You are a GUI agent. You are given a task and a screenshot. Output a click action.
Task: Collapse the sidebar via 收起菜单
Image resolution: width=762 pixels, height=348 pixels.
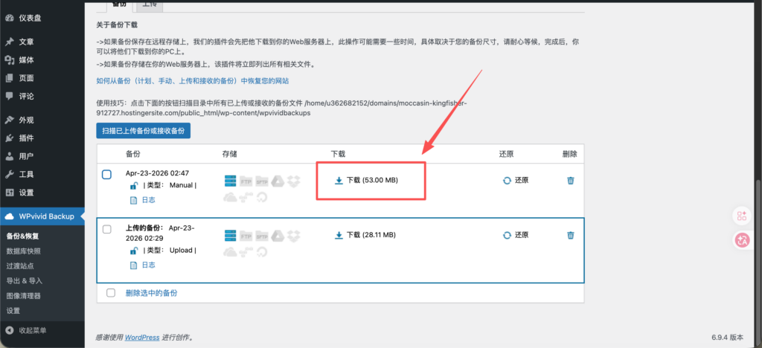point(26,331)
